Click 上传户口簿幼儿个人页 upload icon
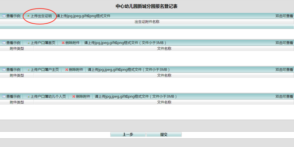The width and height of the screenshot is (294, 147). [x=28, y=97]
